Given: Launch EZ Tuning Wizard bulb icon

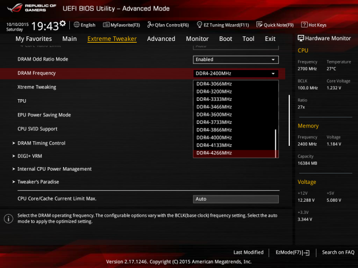Looking at the screenshot, I should click(199, 25).
